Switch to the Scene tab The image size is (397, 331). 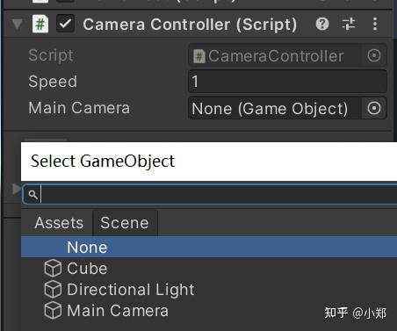tap(125, 223)
